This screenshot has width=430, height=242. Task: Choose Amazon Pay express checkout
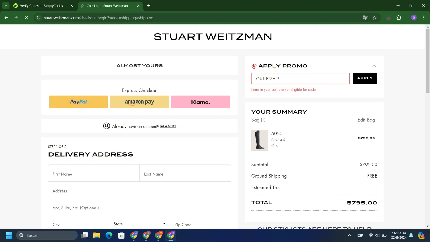[x=140, y=102]
